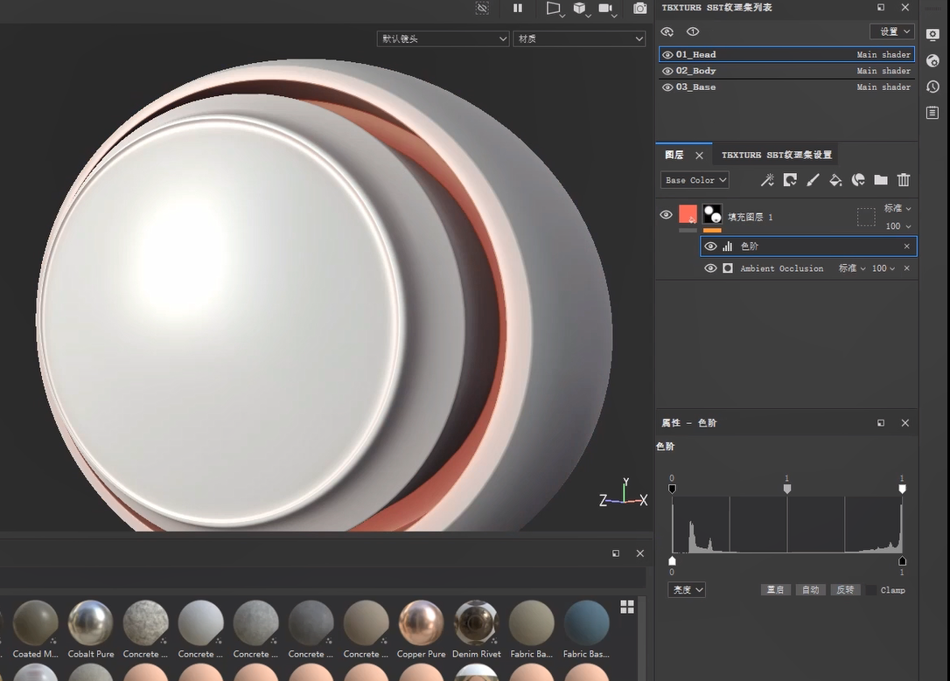Toggle visibility of 填充图层 1
The width and height of the screenshot is (950, 681).
(x=666, y=215)
